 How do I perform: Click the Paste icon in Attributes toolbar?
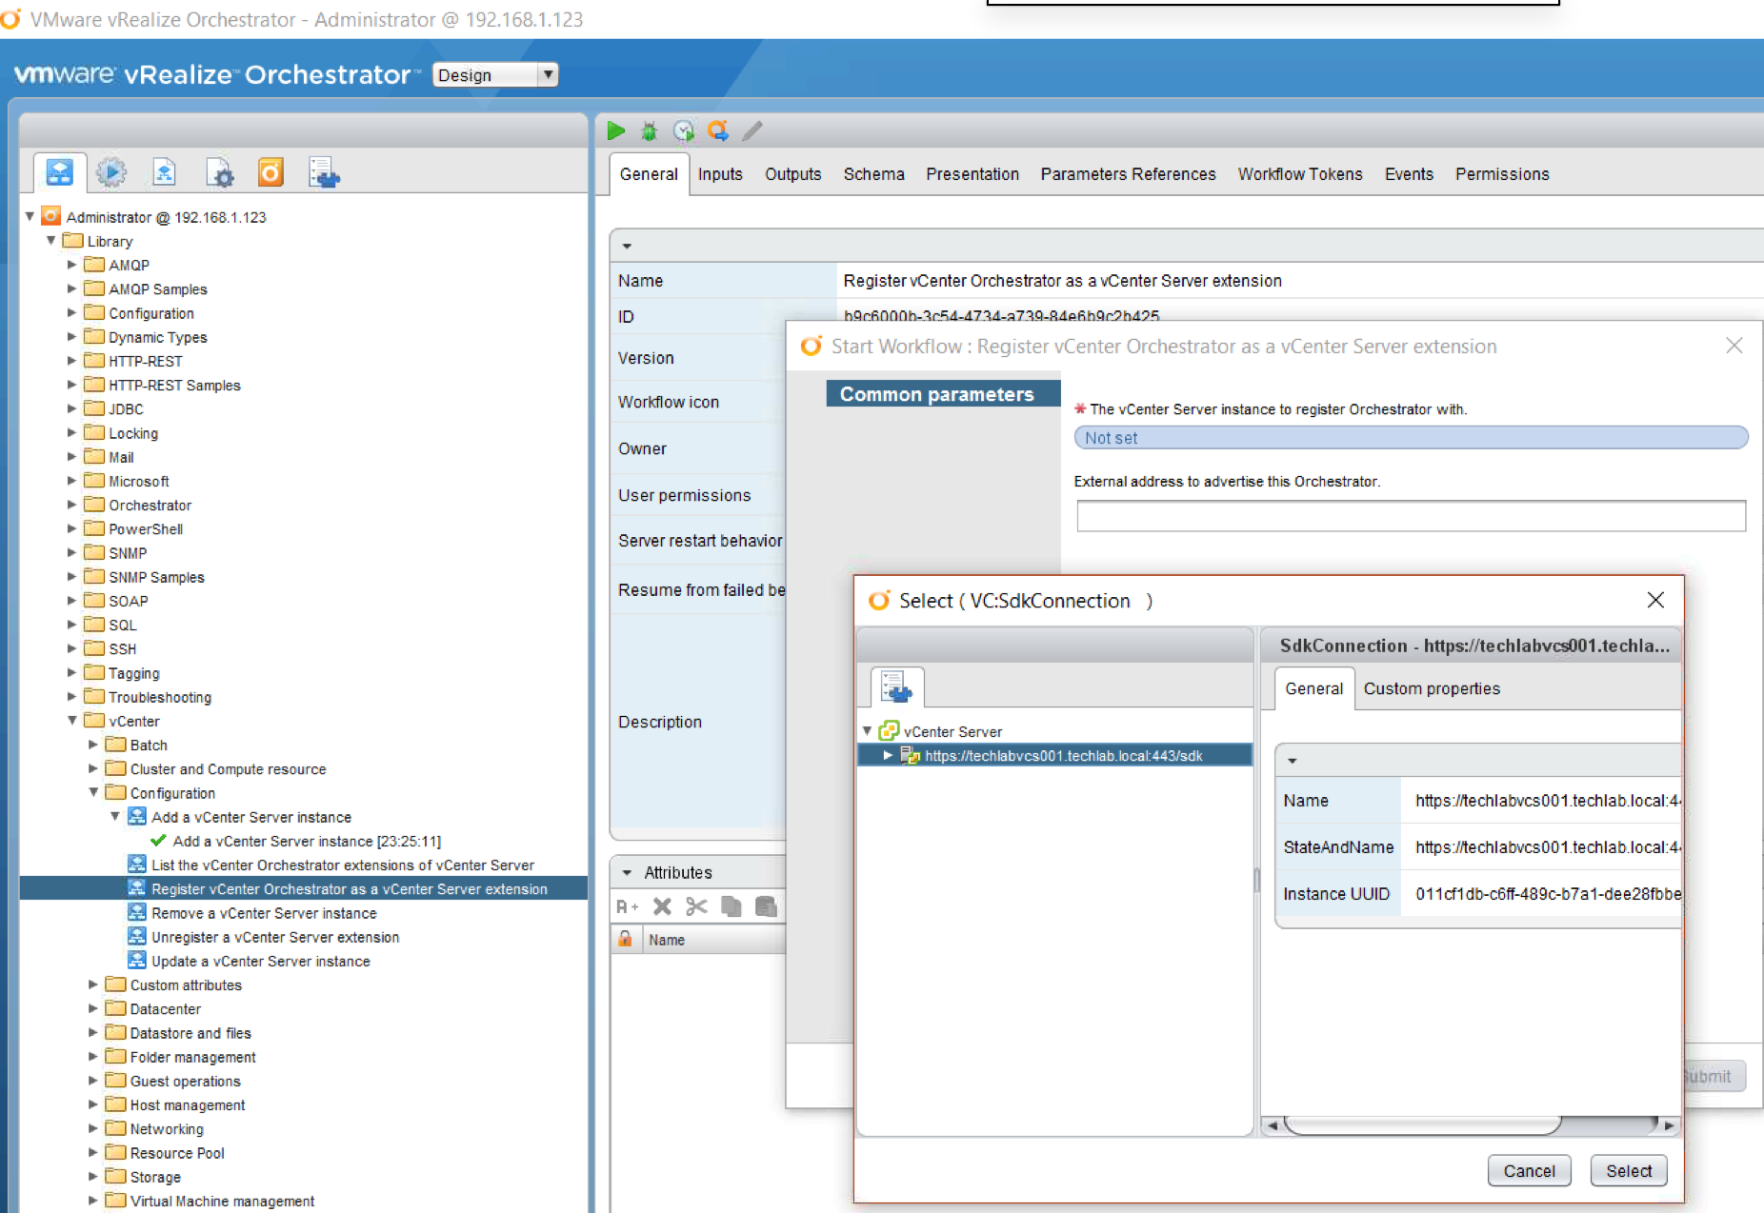pyautogui.click(x=766, y=906)
